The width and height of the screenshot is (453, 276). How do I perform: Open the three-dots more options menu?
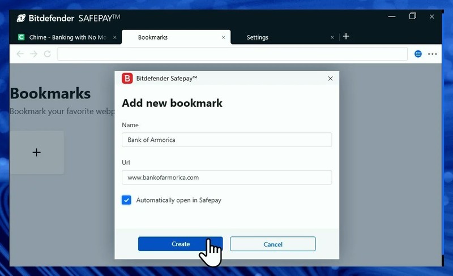pos(433,54)
